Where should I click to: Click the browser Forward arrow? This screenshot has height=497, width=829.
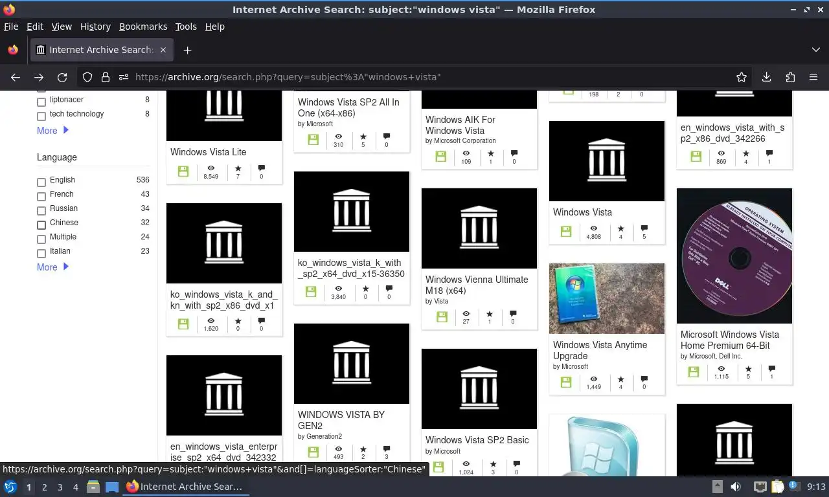click(39, 77)
